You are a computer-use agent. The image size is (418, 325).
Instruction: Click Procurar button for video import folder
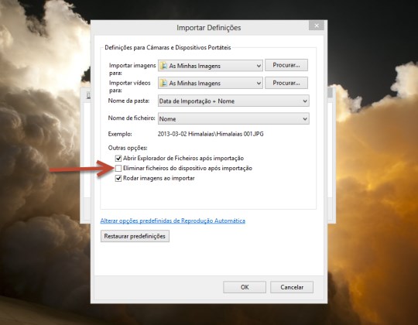(286, 83)
